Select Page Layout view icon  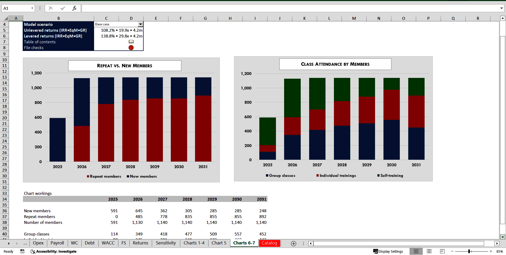429,251
